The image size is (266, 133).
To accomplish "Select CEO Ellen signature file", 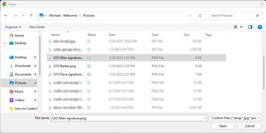I will click(136, 58).
